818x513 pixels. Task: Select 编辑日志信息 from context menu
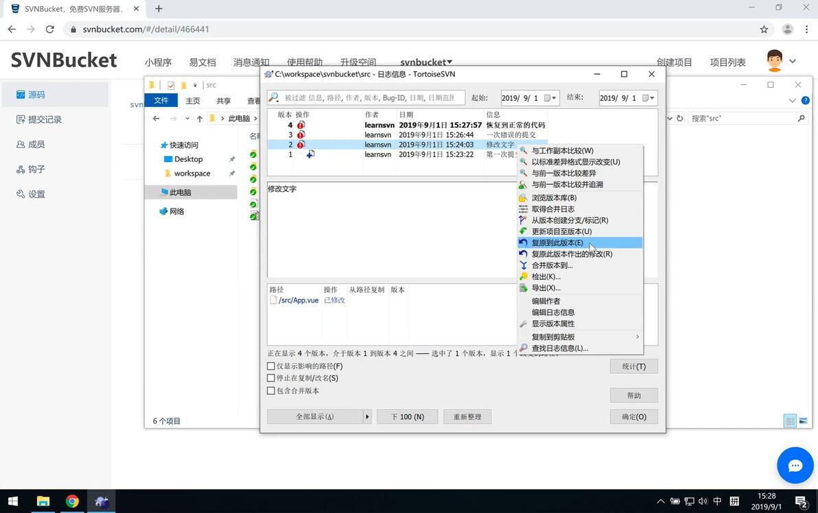pyautogui.click(x=553, y=312)
